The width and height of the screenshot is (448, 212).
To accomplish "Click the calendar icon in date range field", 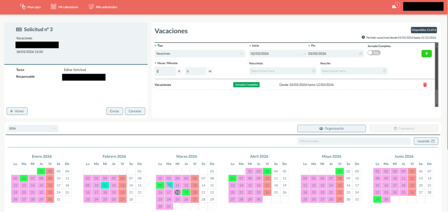I will 360,54.
